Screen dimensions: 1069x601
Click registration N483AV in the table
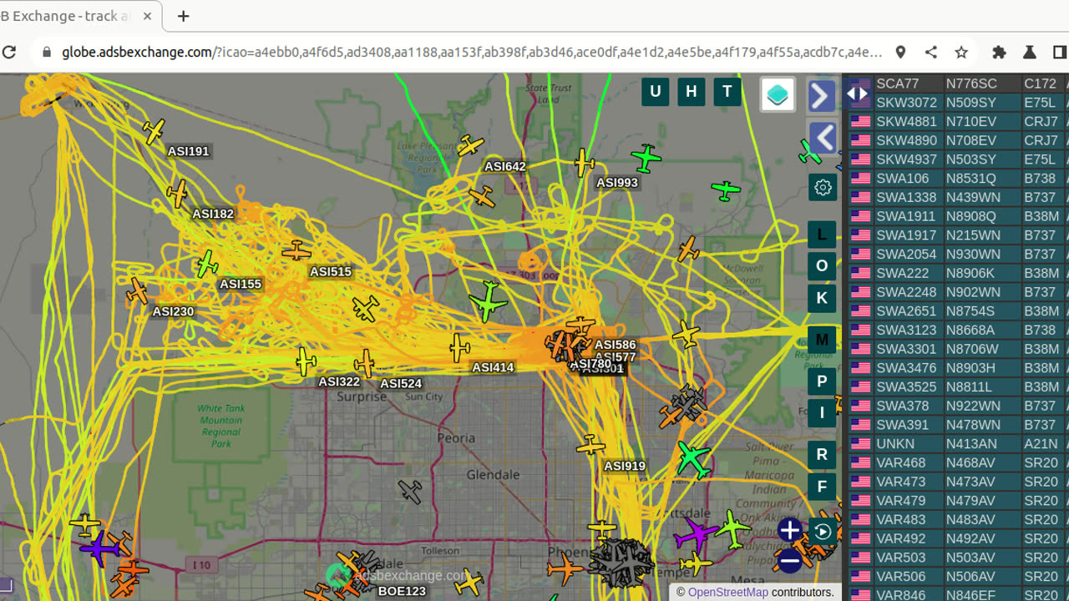click(x=970, y=519)
